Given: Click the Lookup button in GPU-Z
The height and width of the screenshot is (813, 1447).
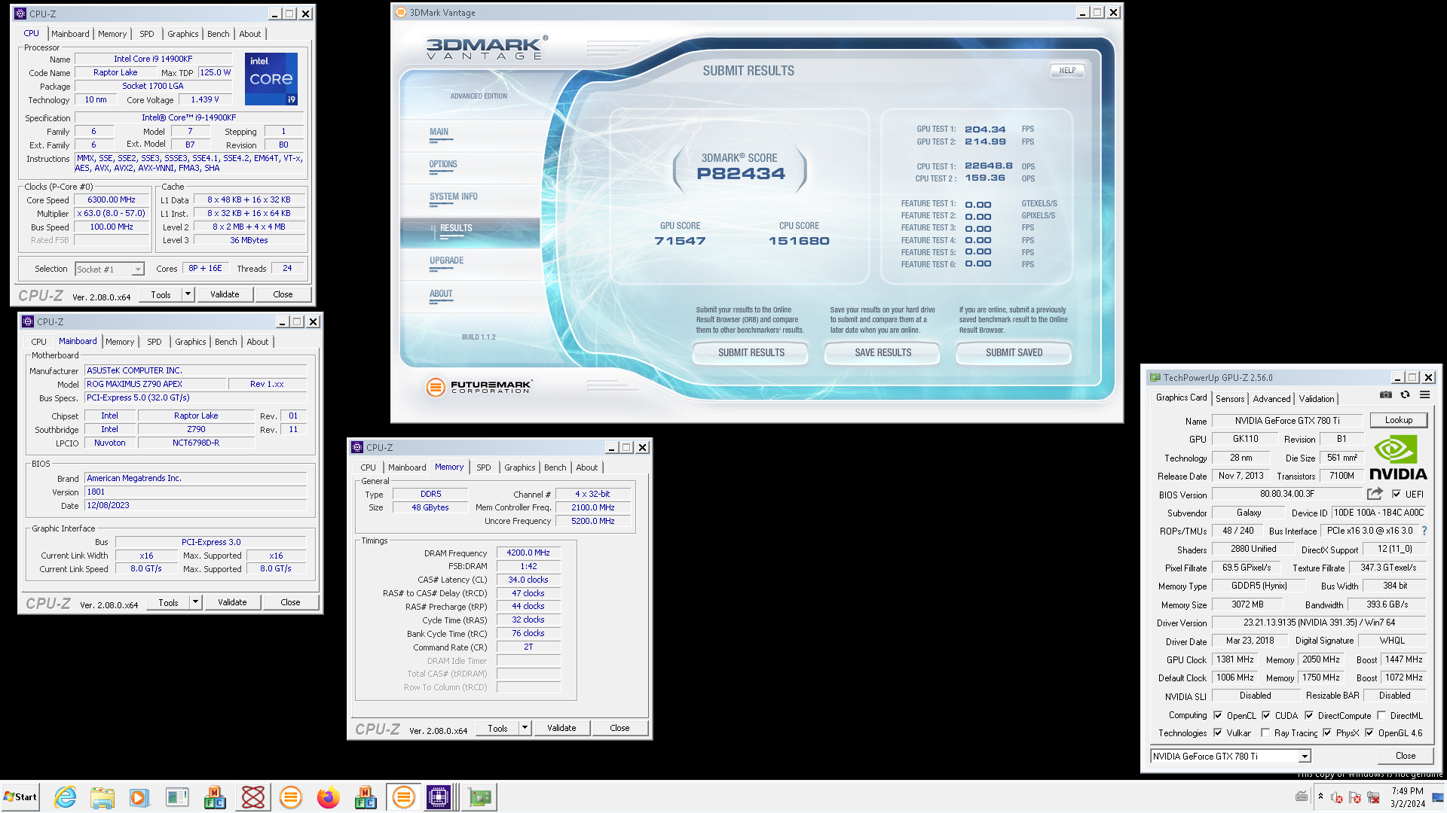Looking at the screenshot, I should pyautogui.click(x=1398, y=420).
